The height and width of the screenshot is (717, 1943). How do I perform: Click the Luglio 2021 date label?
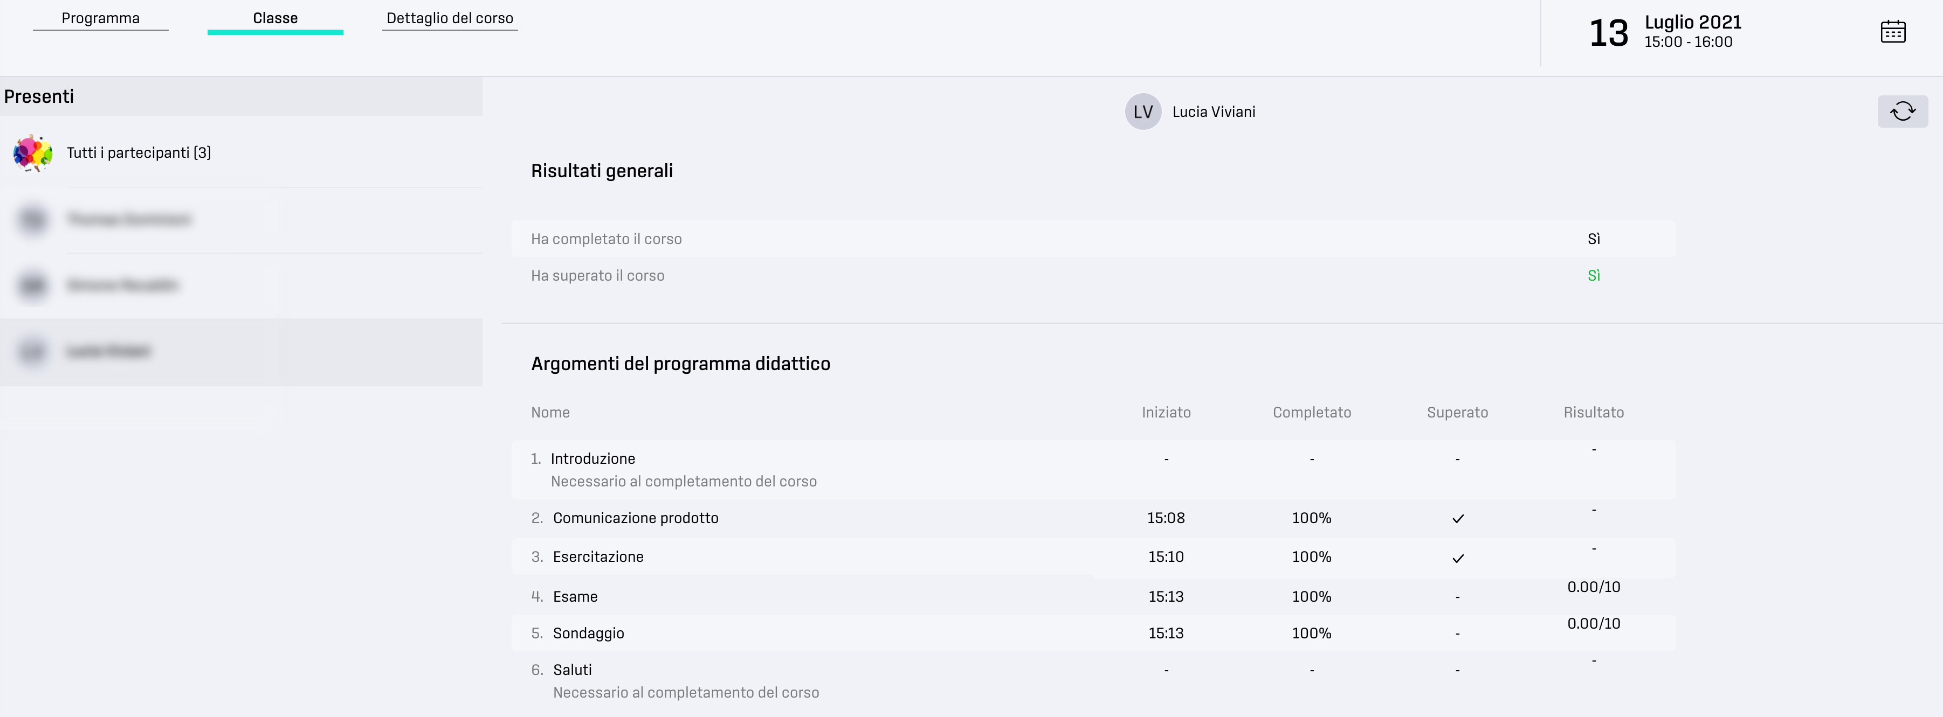[1693, 22]
